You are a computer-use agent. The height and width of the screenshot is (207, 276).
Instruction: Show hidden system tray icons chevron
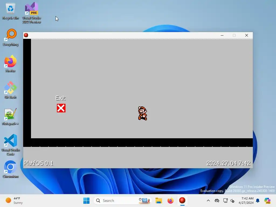(x=208, y=201)
